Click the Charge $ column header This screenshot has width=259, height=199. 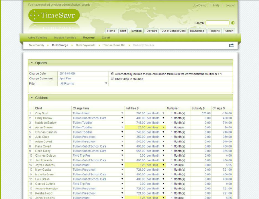[x=219, y=108]
